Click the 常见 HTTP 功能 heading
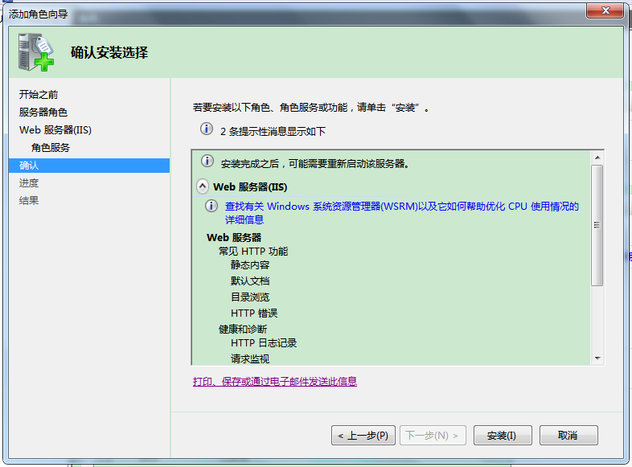632x467 pixels. pyautogui.click(x=253, y=252)
